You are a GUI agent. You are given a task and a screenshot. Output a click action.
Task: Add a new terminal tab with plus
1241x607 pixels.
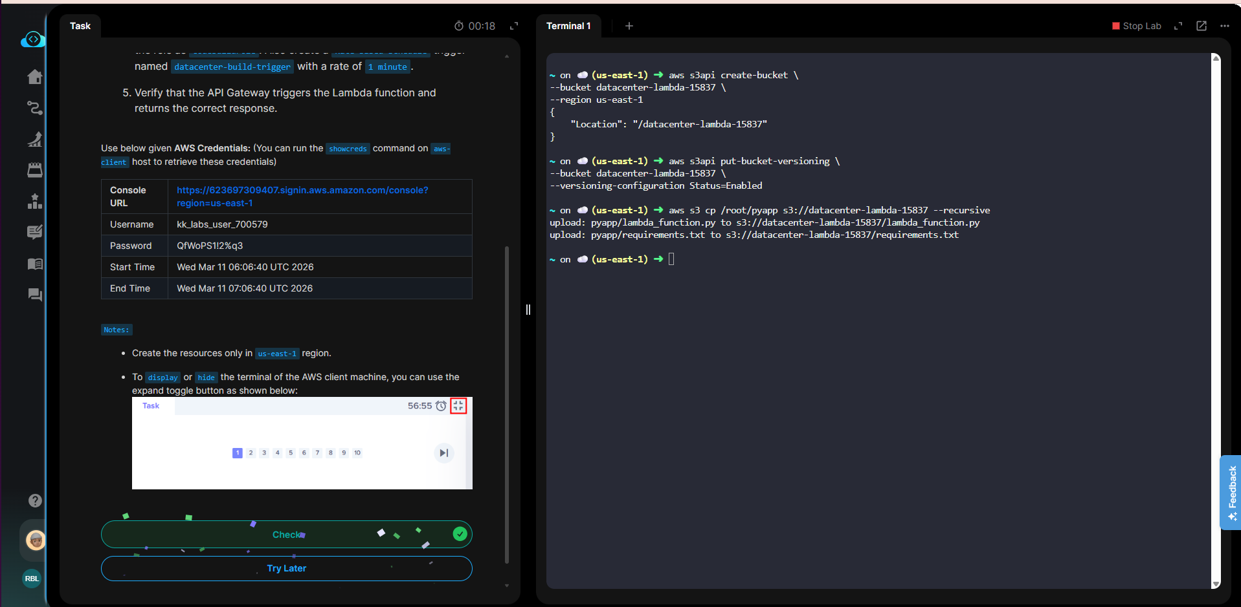[x=629, y=26]
